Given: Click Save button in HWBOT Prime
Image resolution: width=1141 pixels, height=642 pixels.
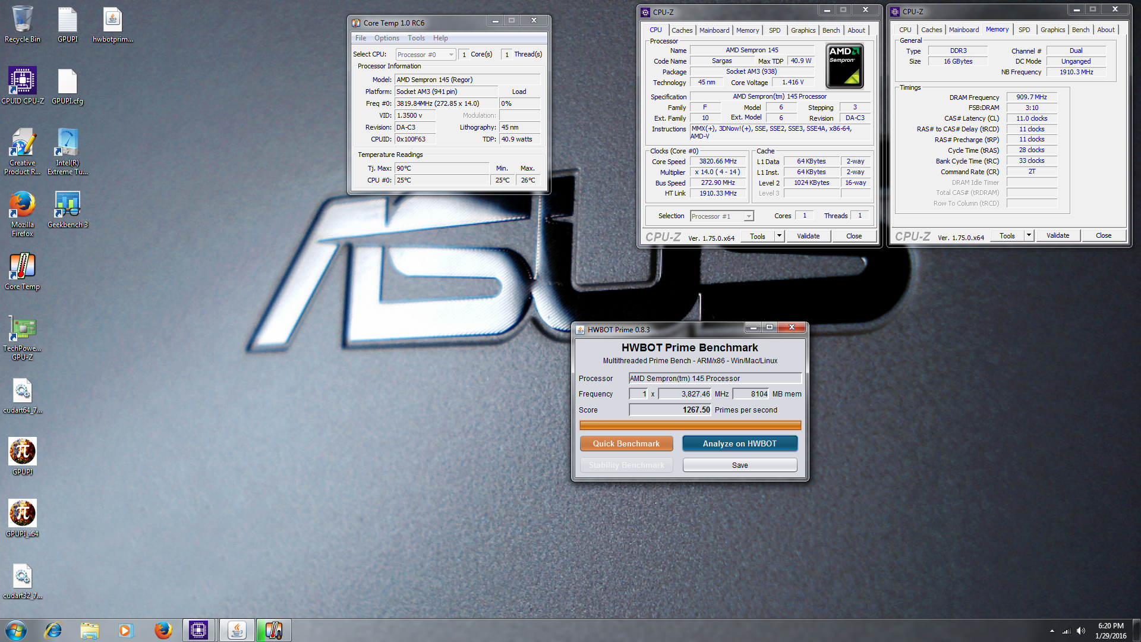Looking at the screenshot, I should point(740,465).
